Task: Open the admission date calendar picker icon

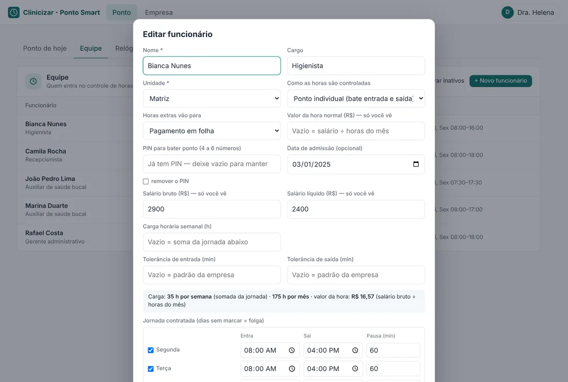Action: pos(416,164)
